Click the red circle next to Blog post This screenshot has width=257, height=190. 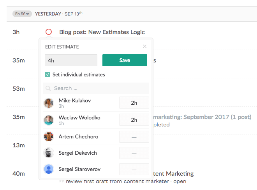tap(49, 32)
